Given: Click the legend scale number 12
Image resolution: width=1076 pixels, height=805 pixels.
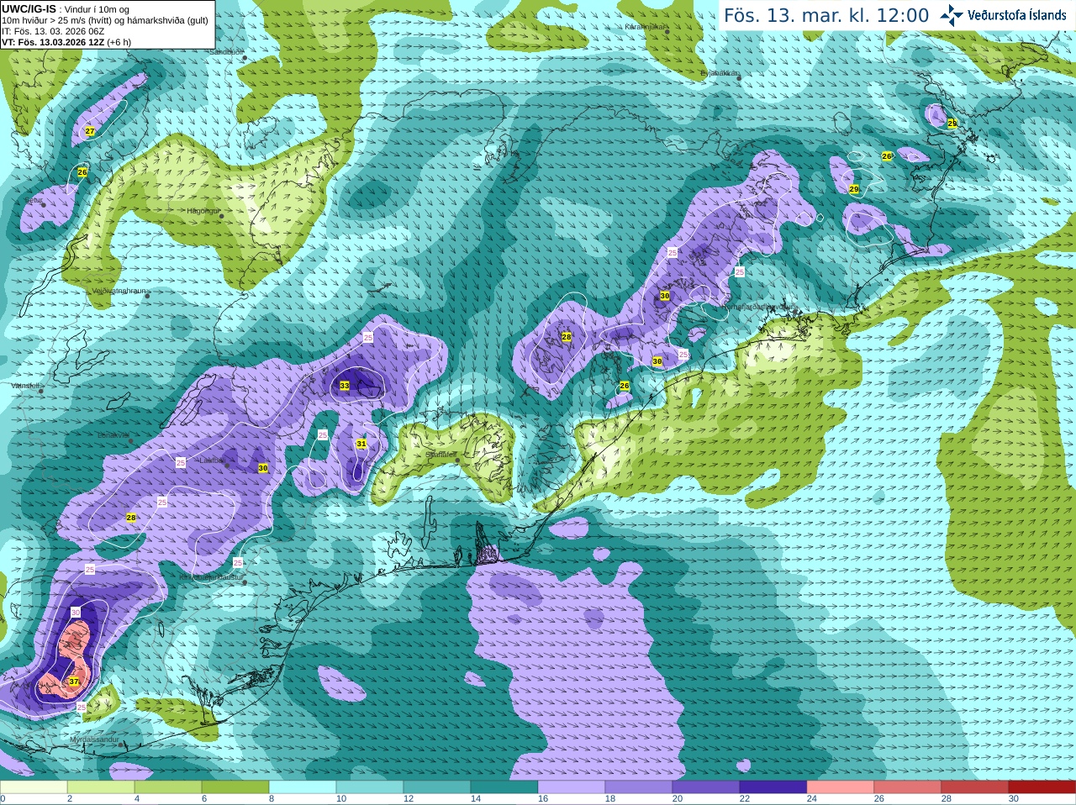Looking at the screenshot, I should tap(409, 799).
